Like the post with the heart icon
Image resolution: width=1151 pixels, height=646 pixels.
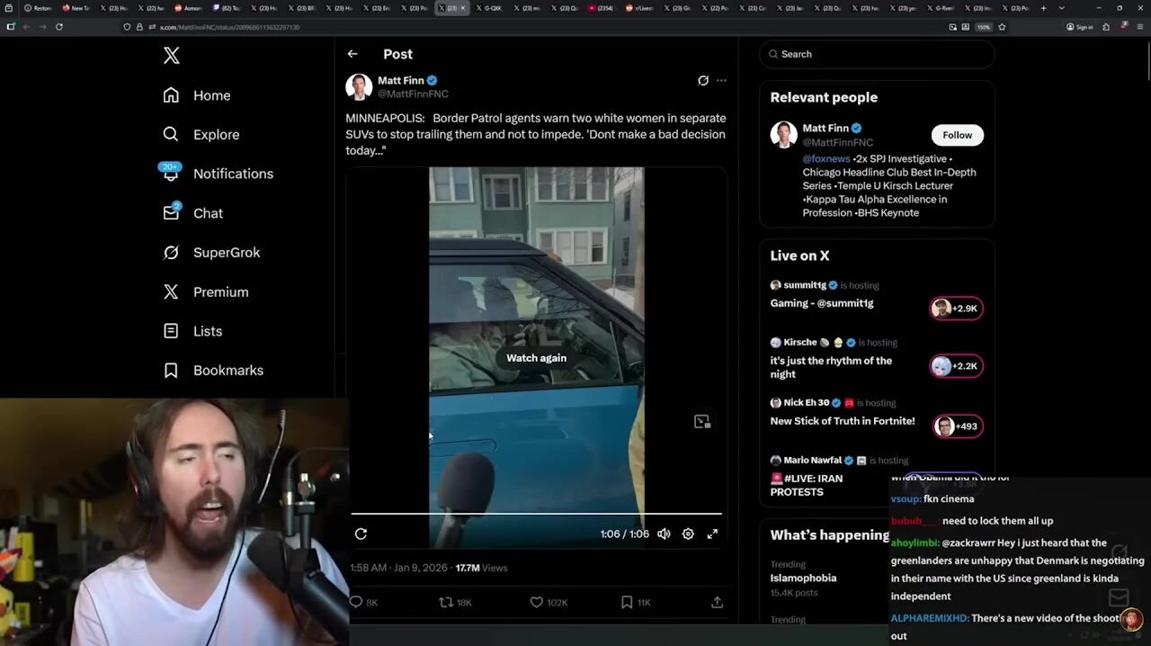point(536,602)
